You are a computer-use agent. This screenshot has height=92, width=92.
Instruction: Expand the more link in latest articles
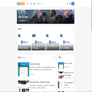point(54,57)
